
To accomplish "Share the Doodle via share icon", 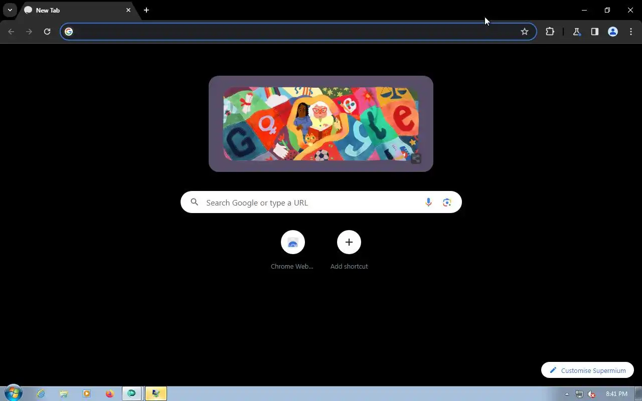I will pos(416,159).
